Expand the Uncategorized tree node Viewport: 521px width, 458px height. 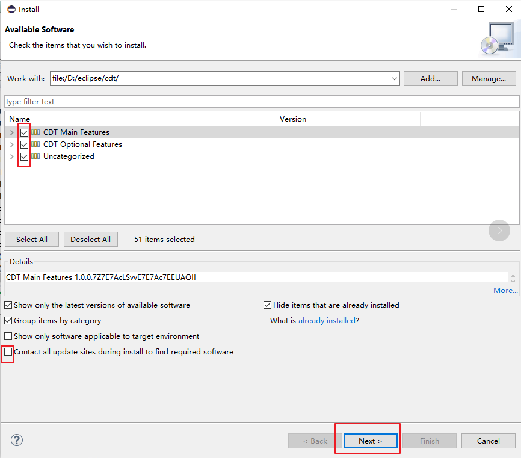[11, 156]
